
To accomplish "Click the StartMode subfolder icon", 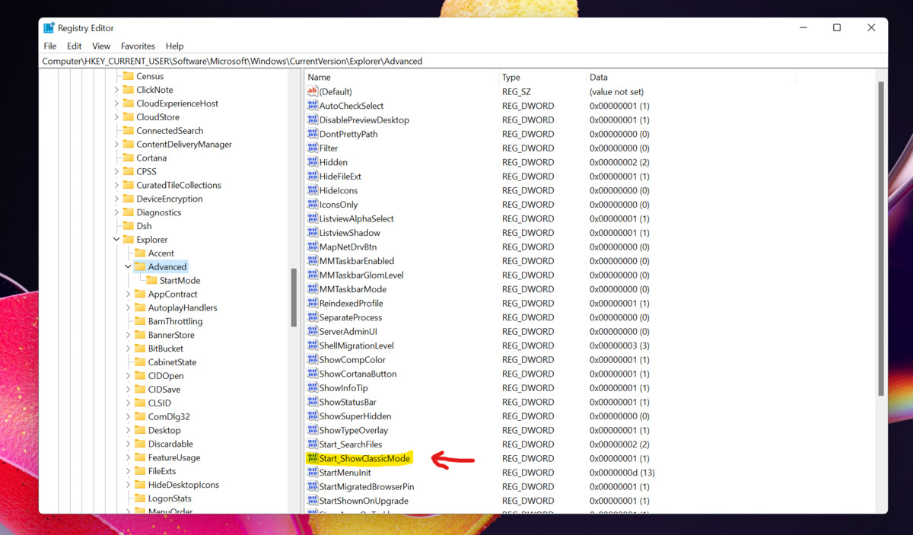I will (151, 281).
